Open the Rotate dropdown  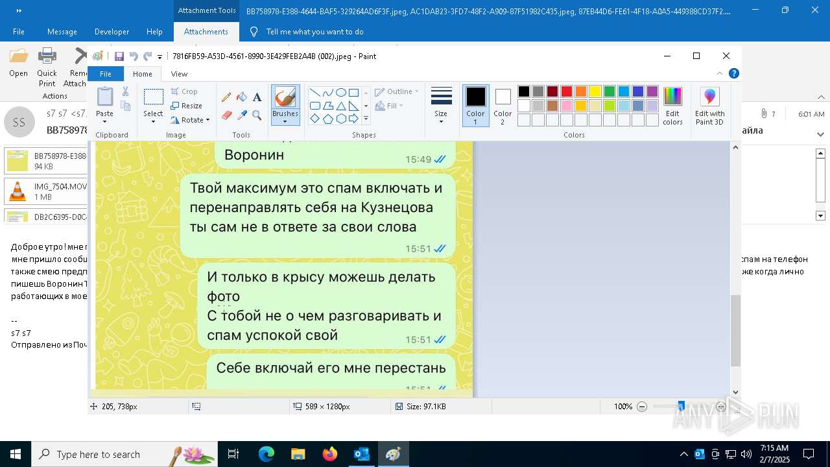click(x=191, y=120)
